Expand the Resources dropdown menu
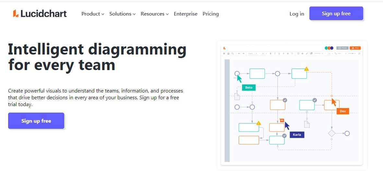This screenshot has height=171, width=383. click(155, 14)
